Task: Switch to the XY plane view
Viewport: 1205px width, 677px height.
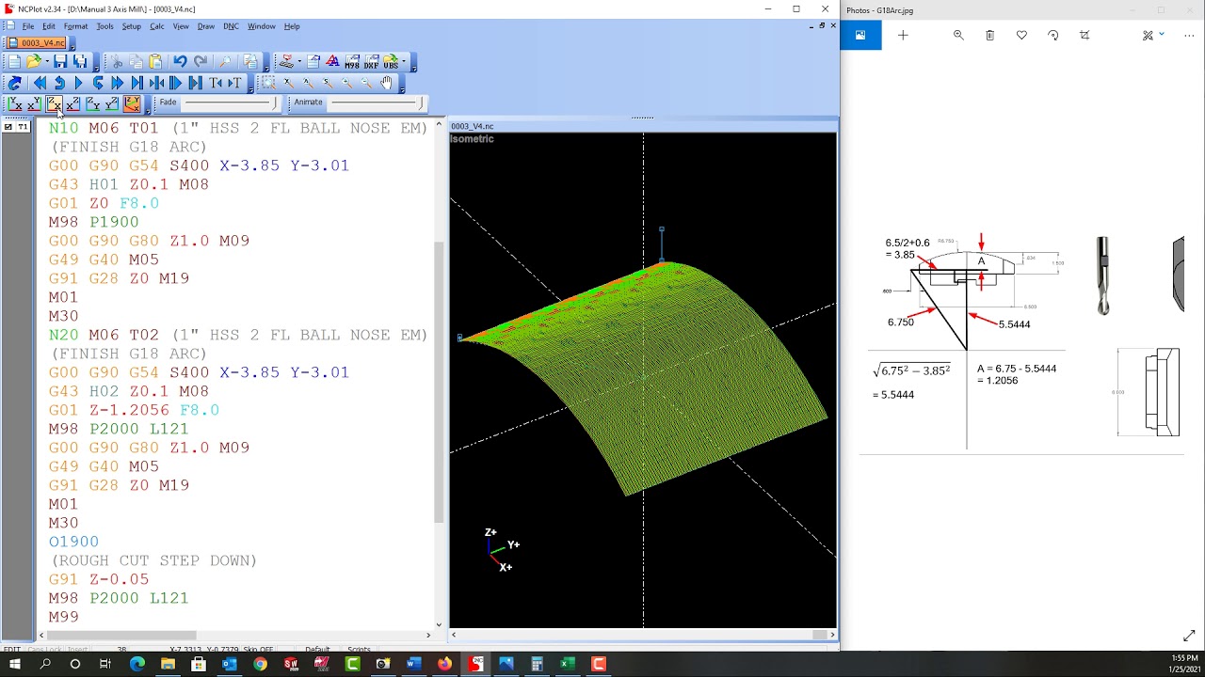Action: click(14, 103)
